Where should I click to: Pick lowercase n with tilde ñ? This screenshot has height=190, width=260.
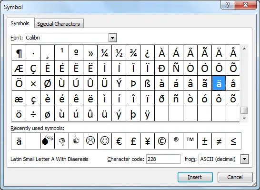coord(176,99)
